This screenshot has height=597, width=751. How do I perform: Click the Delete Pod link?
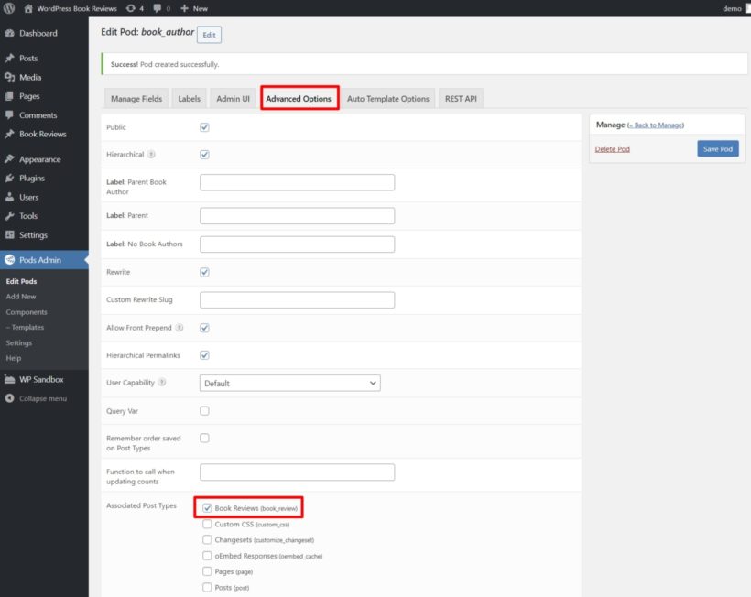[x=612, y=149]
